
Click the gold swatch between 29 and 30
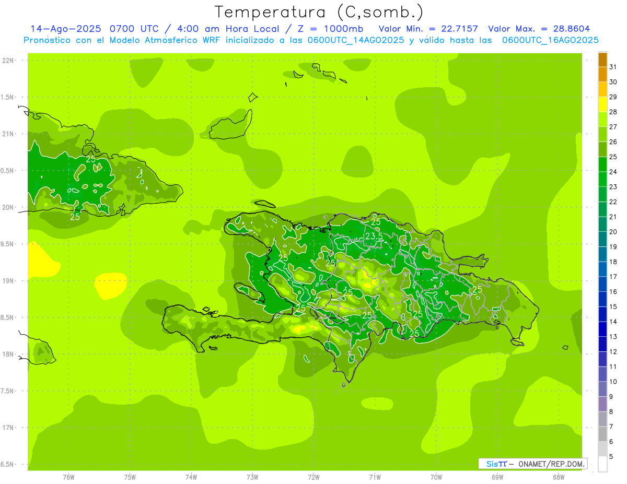602,89
